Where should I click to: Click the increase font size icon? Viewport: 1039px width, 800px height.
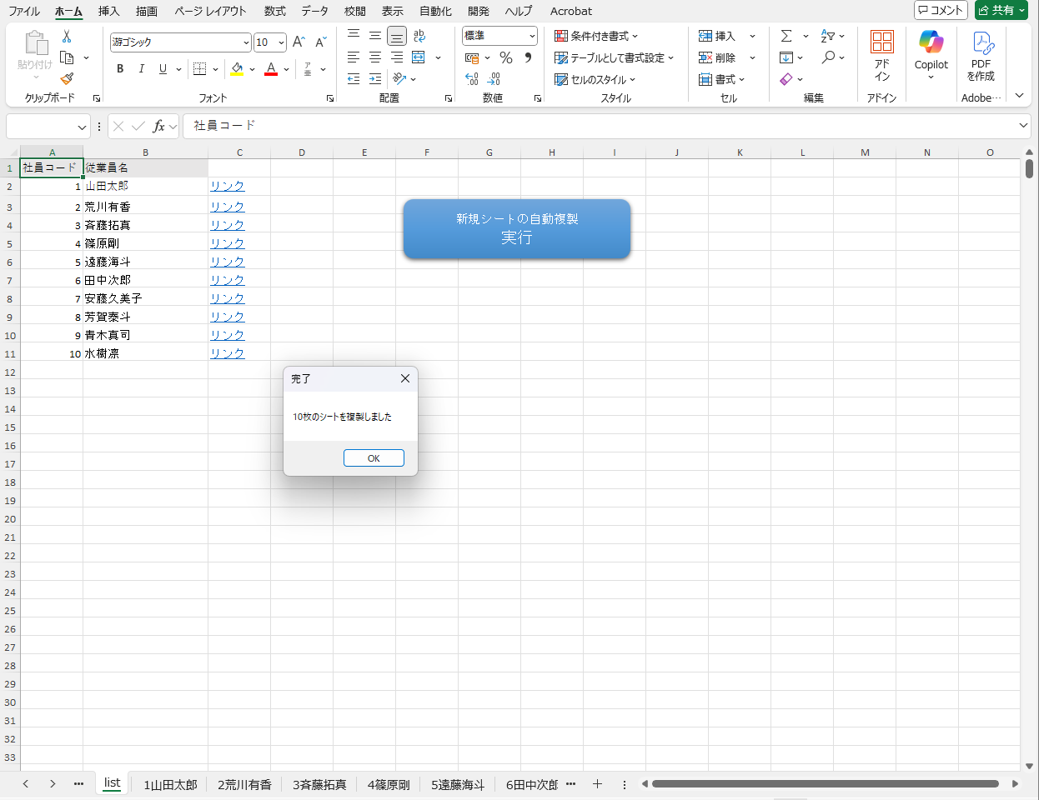(x=299, y=42)
